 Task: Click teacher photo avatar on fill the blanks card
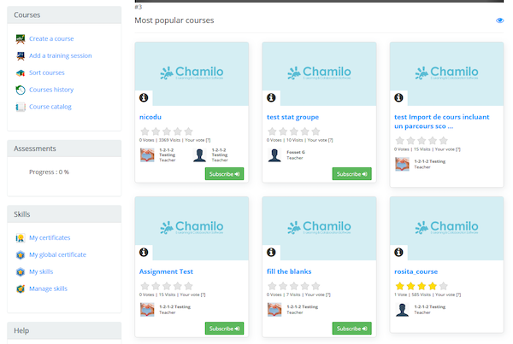tap(274, 310)
